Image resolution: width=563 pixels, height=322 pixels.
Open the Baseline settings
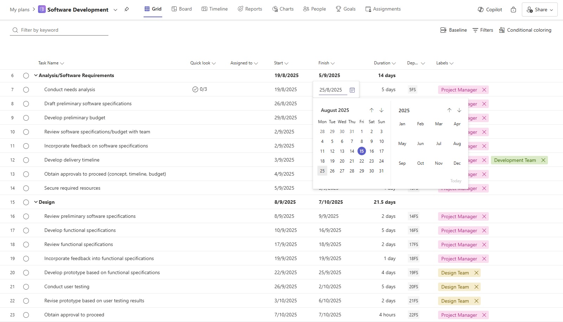(x=454, y=30)
